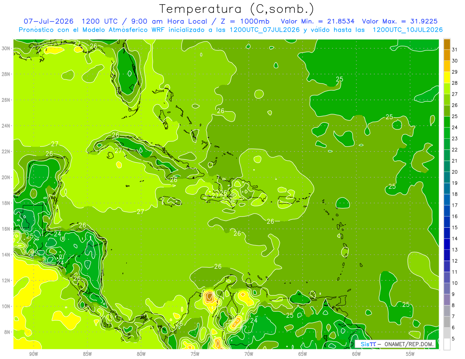Click the color scale label '30'
The image size is (465, 359).
point(455,60)
